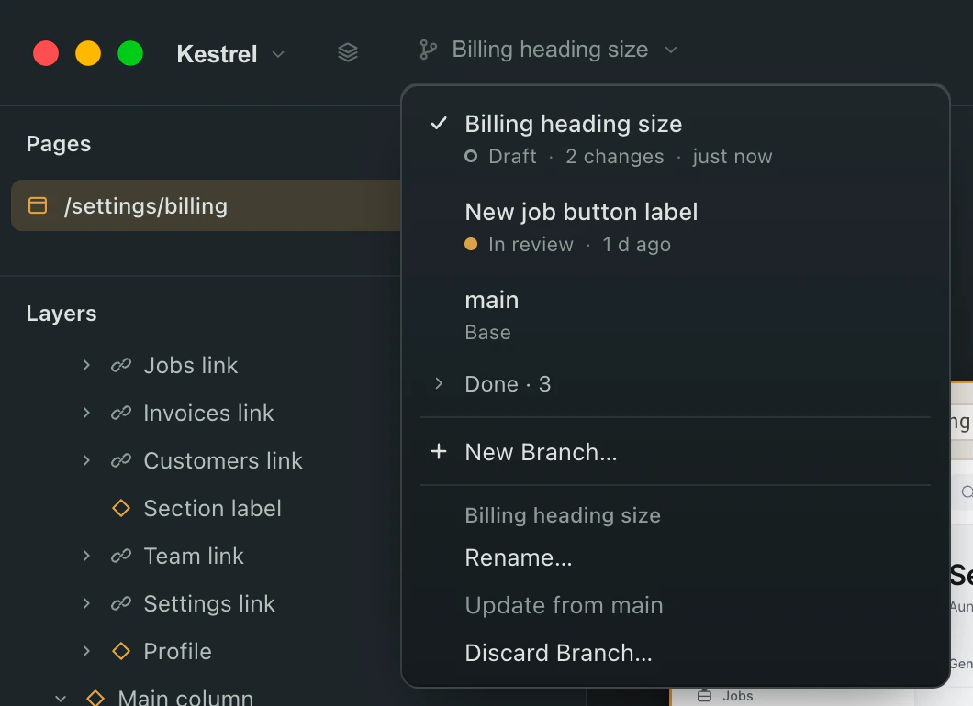The image size is (973, 706).
Task: Choose New Branch... from the menu
Action: [x=676, y=452]
